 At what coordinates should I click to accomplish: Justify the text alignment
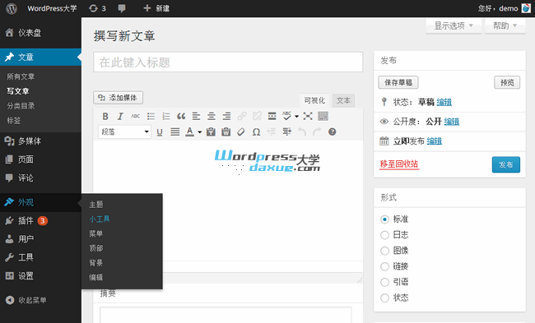coord(175,132)
